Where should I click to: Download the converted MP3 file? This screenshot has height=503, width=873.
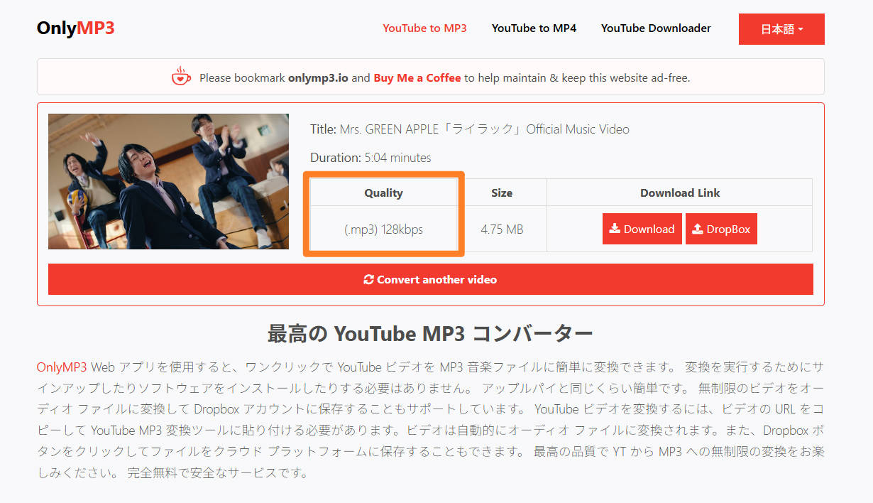(642, 229)
